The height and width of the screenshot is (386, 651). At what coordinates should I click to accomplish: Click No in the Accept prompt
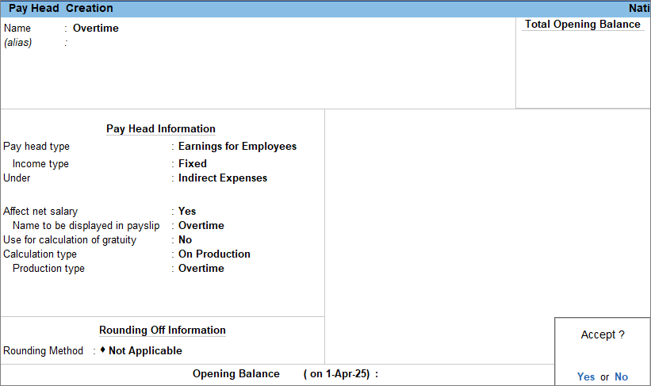pyautogui.click(x=621, y=376)
